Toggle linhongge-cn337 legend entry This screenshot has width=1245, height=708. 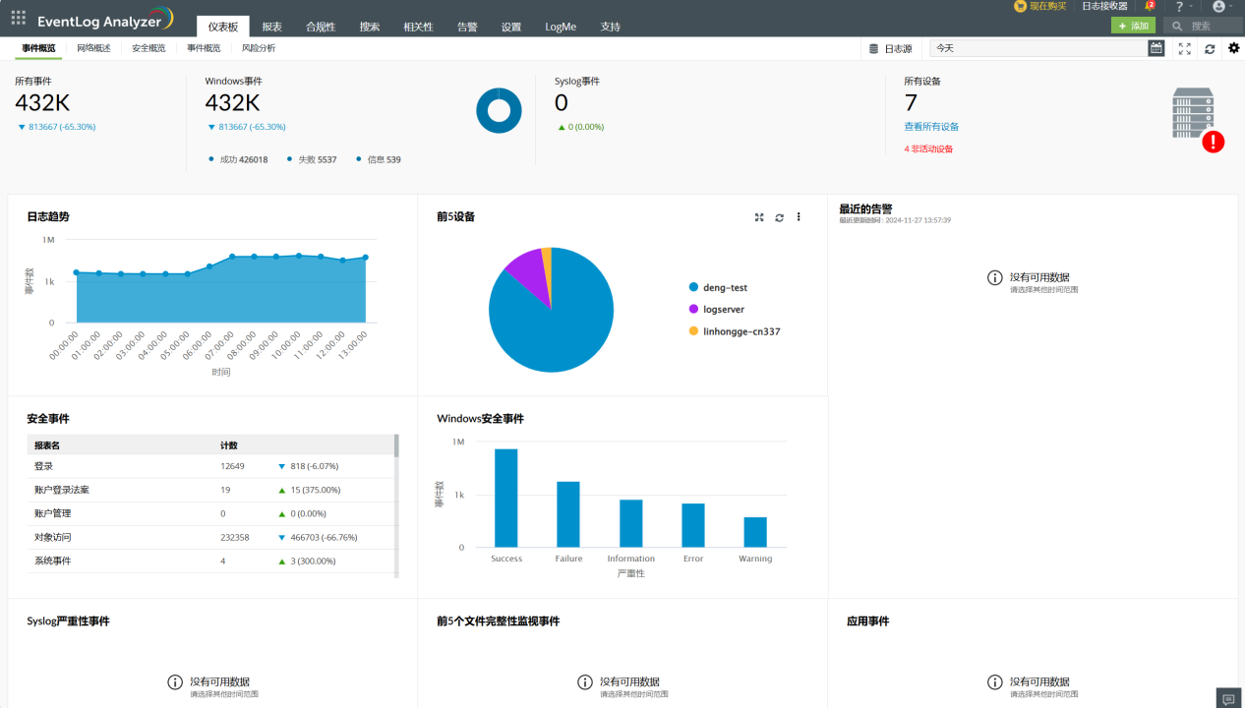735,331
